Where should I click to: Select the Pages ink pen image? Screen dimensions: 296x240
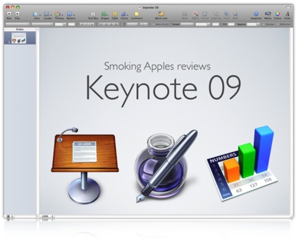165,166
